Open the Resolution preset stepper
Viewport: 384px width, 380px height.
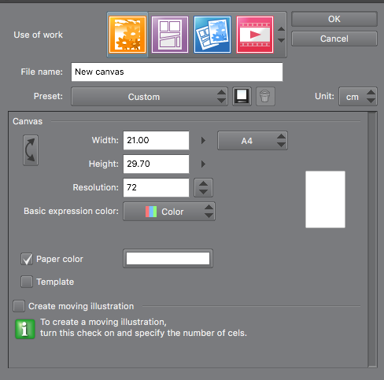pyautogui.click(x=203, y=187)
